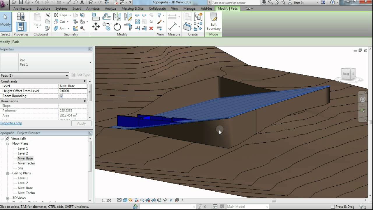The image size is (373, 210).
Task: Click the Cut to Clipboard scissors icon
Action: (x=48, y=15)
